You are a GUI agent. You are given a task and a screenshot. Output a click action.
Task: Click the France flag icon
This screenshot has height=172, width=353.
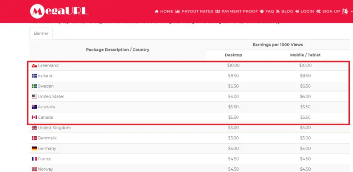(x=34, y=159)
